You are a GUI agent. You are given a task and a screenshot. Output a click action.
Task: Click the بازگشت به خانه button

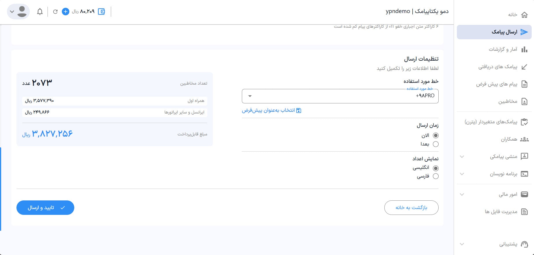(x=411, y=208)
